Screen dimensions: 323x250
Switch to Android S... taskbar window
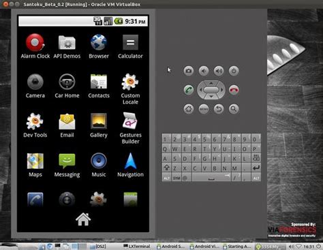170,246
